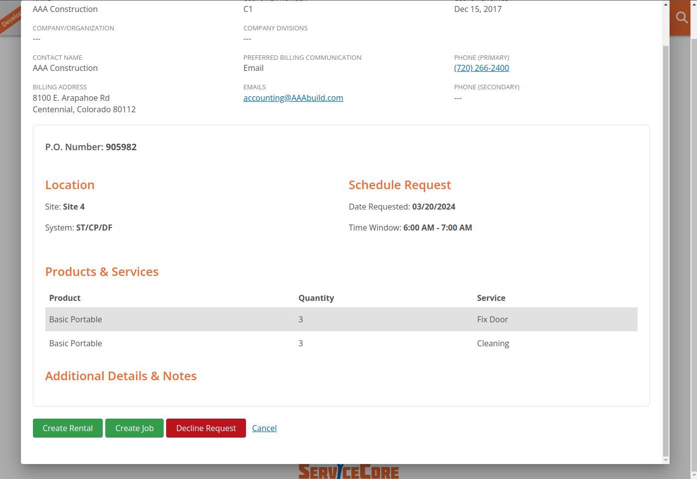Select the Fix Door service cell
Viewport: 697px width, 479px height.
(x=492, y=319)
